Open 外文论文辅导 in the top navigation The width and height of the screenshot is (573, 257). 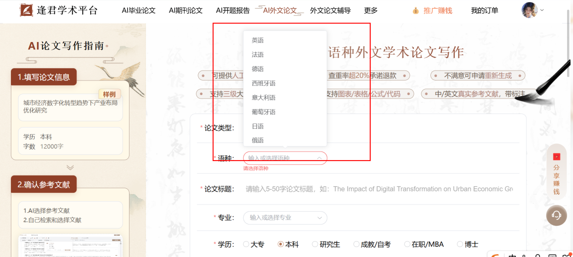[330, 10]
